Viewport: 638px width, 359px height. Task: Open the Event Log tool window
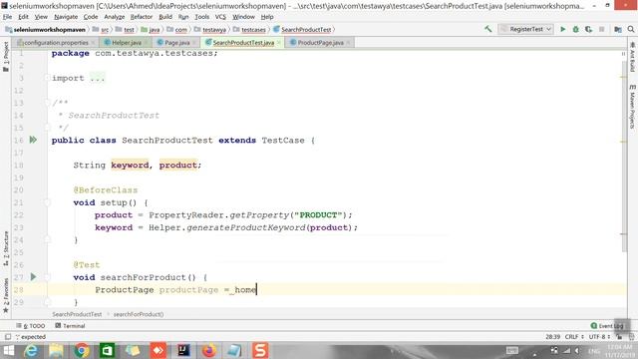607,326
